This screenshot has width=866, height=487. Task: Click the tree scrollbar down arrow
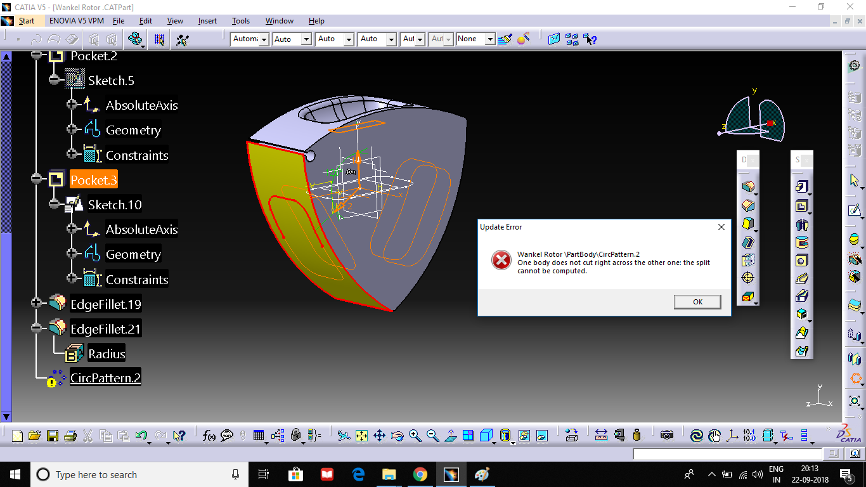point(6,417)
